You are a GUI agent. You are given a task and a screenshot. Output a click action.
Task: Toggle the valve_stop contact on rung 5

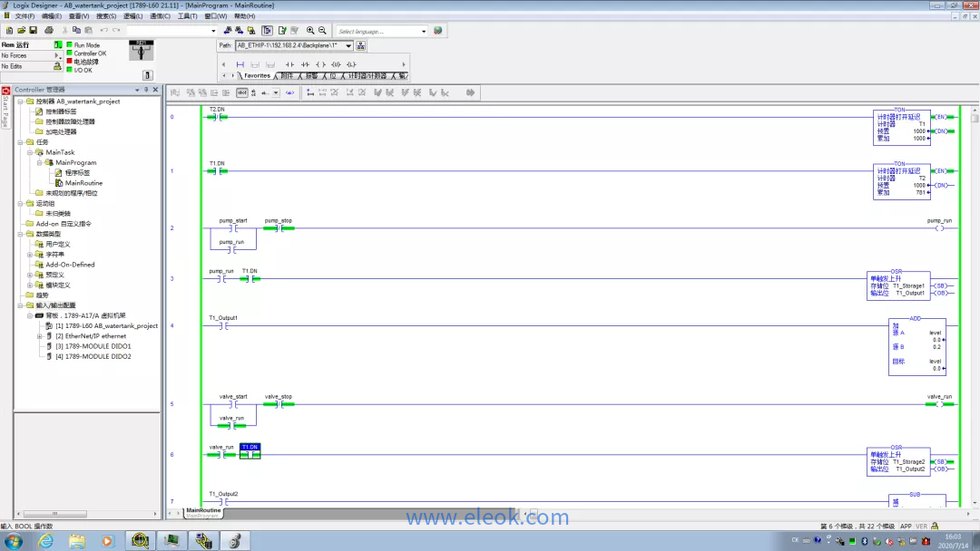click(x=278, y=404)
